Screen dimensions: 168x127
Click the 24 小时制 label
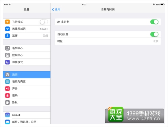click(63, 22)
